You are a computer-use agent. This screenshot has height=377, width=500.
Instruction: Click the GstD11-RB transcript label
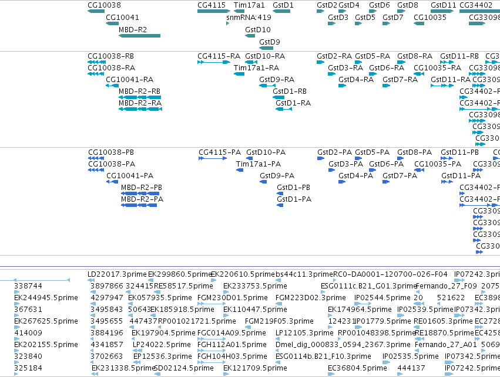tap(459, 56)
